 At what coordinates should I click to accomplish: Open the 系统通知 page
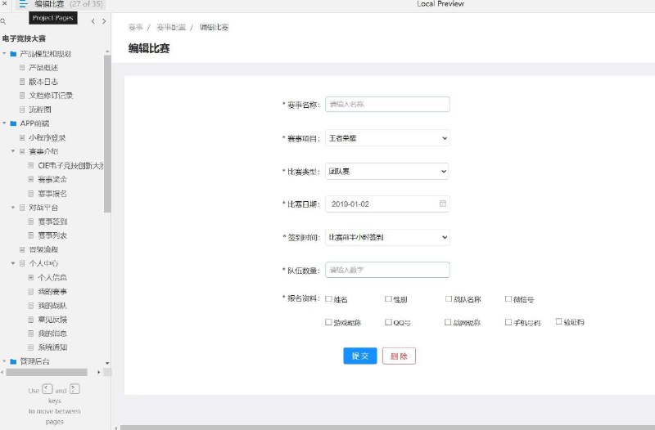[x=52, y=347]
